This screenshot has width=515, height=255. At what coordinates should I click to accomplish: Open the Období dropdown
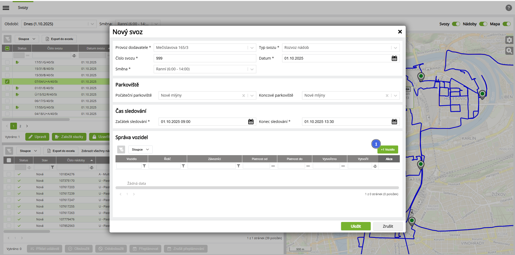coord(59,24)
